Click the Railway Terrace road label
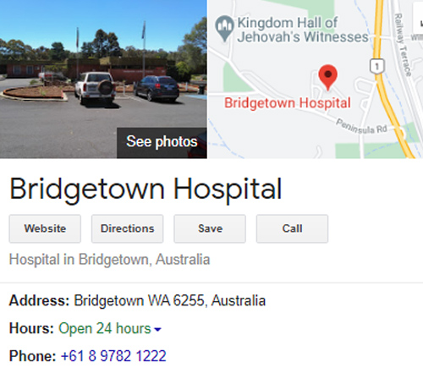Viewport: 423px width, 379px height. point(403,44)
